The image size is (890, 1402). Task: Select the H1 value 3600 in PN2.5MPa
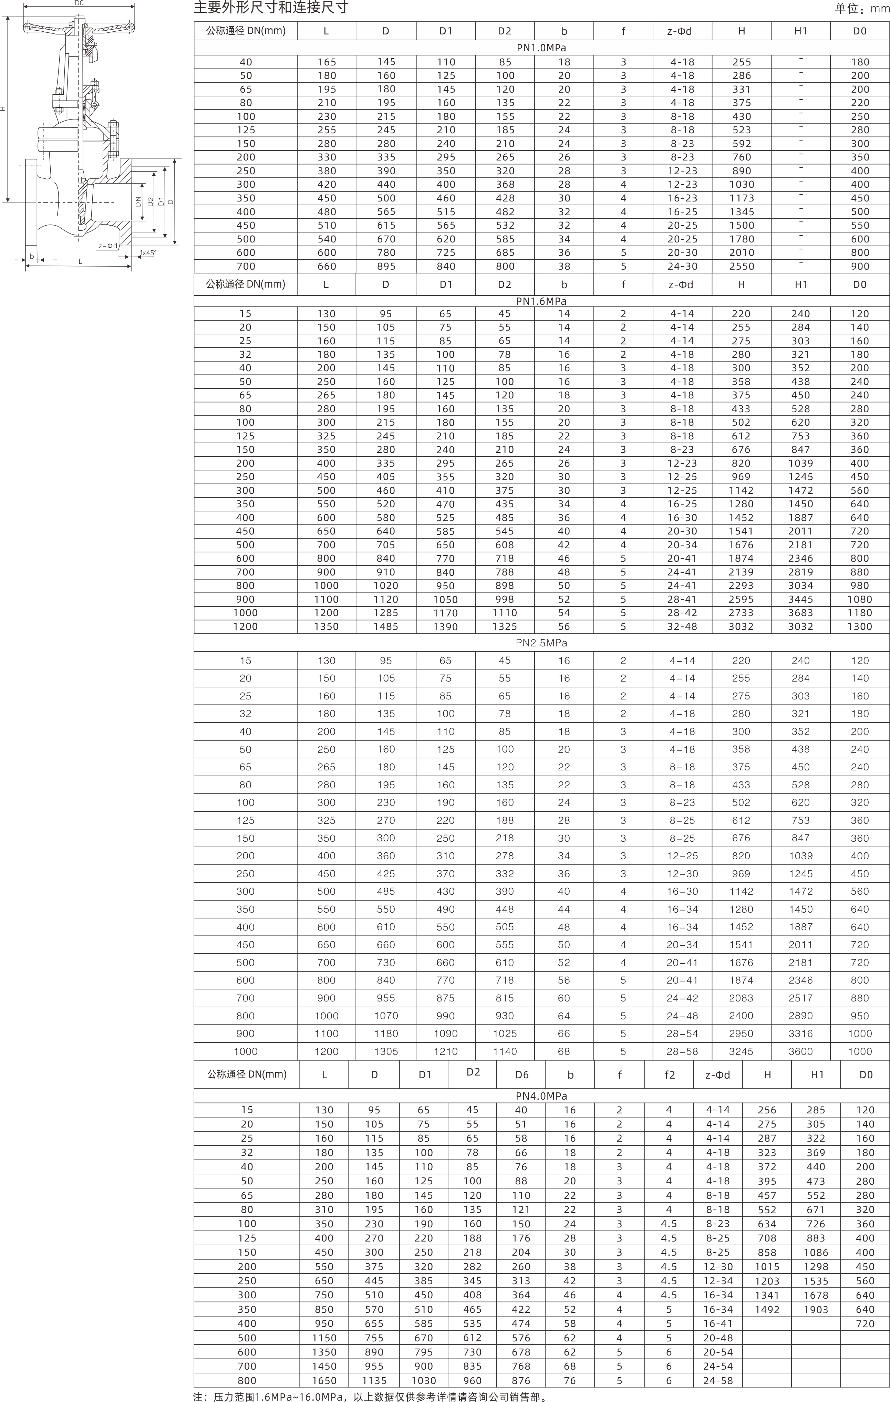pyautogui.click(x=800, y=1051)
